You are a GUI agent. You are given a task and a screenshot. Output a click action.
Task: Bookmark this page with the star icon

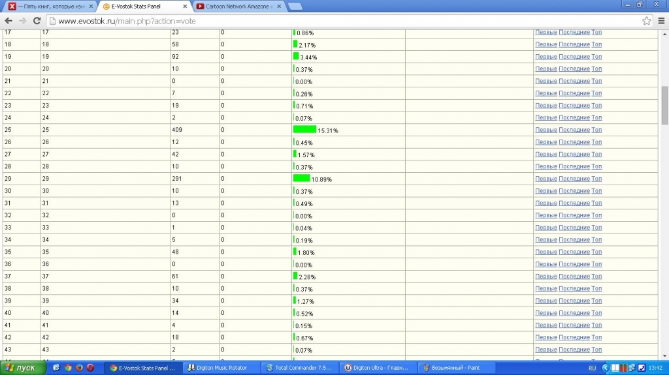click(x=646, y=21)
